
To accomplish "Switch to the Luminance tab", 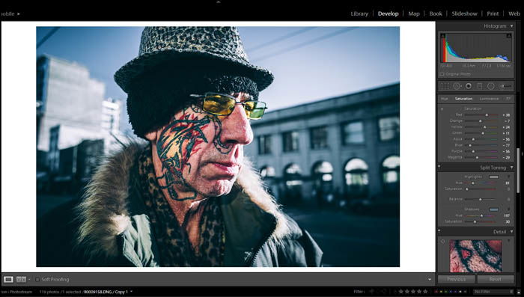I will click(489, 99).
